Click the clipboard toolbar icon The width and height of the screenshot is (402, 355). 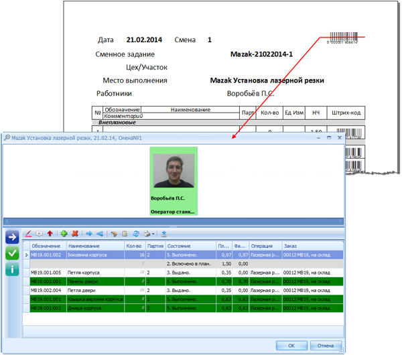click(125, 234)
